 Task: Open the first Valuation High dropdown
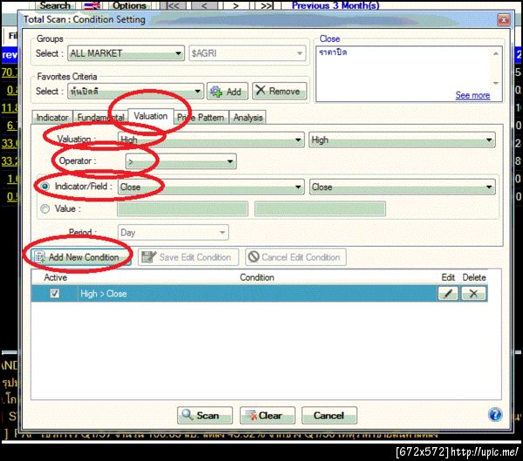tap(211, 139)
